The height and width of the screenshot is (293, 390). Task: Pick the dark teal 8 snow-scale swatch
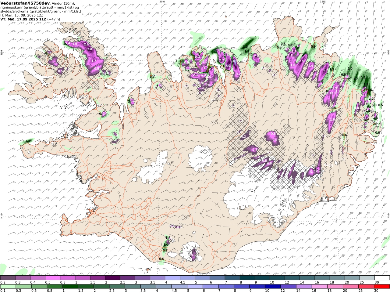click(x=247, y=278)
